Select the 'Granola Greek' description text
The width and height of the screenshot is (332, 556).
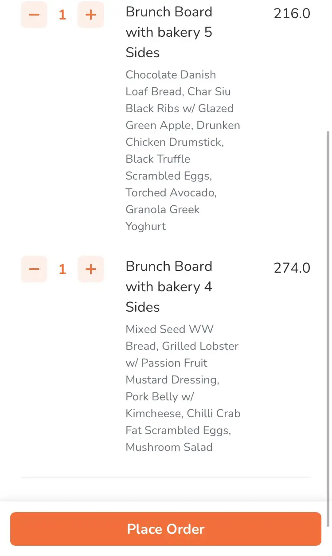click(163, 209)
